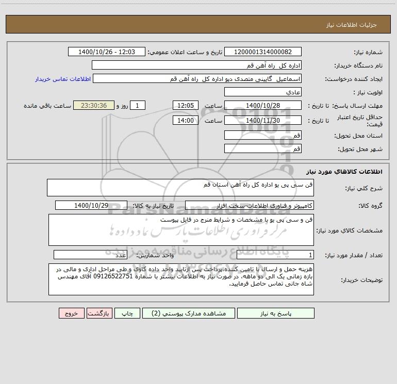Click goods group field کامپیوتر و فناوری اطلاعات

250,205
